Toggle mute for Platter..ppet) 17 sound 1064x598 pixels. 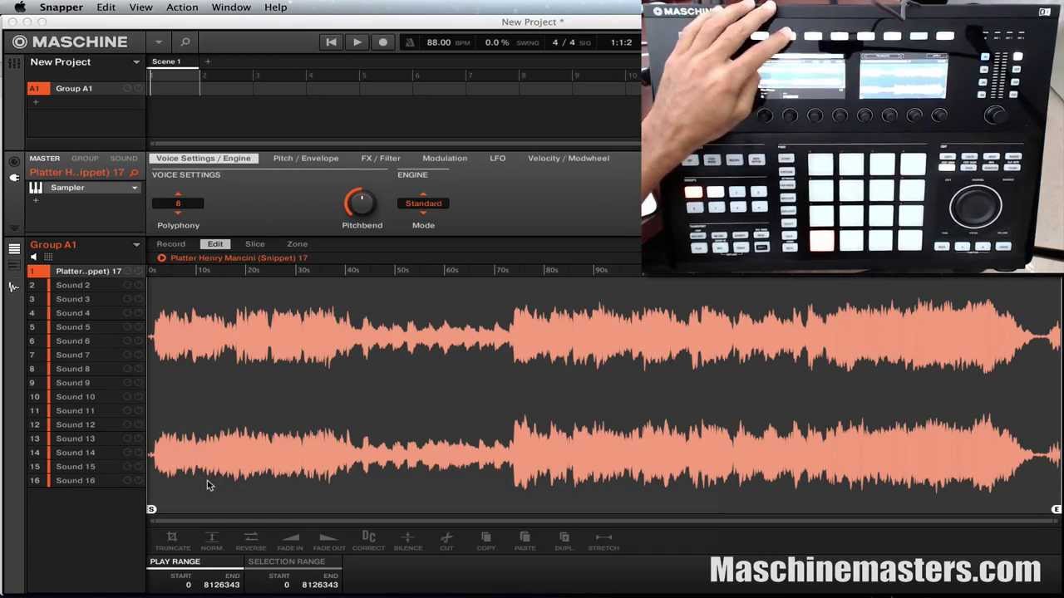(127, 272)
